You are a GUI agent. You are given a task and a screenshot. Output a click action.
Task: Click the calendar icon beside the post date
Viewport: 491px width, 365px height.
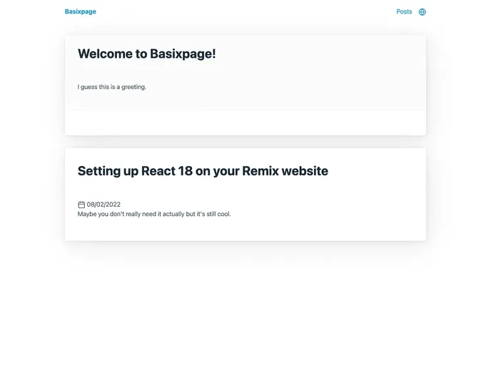coord(81,205)
